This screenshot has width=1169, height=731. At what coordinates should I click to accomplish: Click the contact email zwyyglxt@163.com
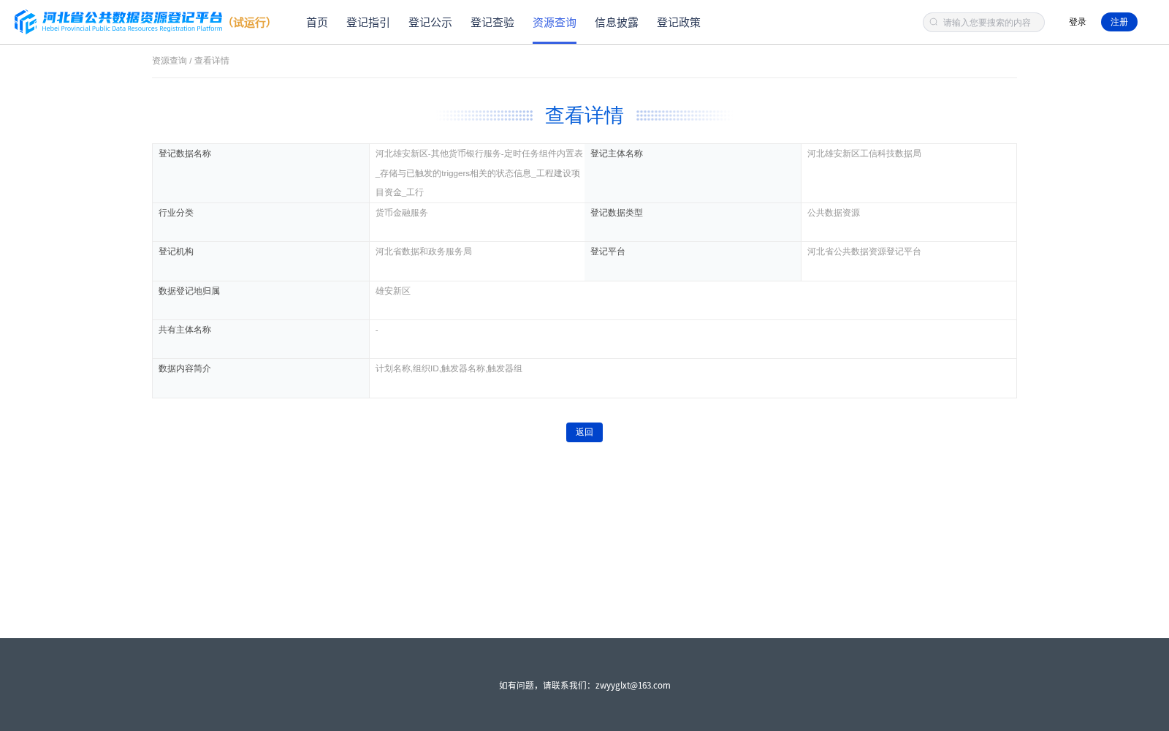point(633,685)
